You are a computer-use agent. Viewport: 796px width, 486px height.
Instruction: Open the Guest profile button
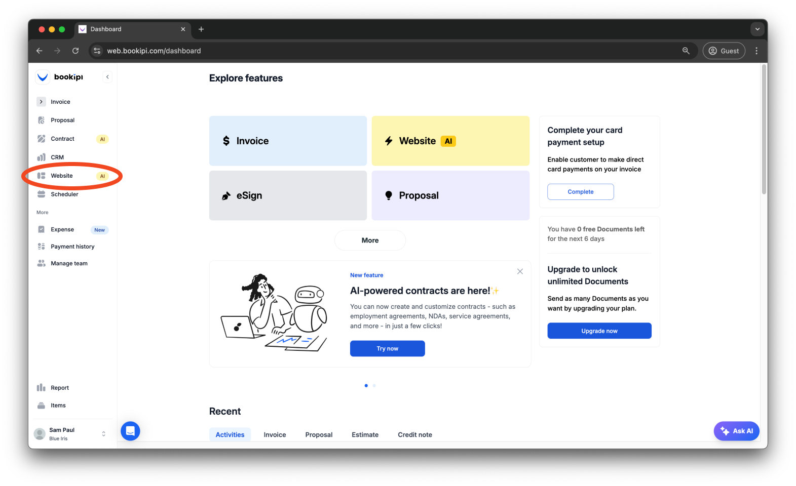point(724,51)
